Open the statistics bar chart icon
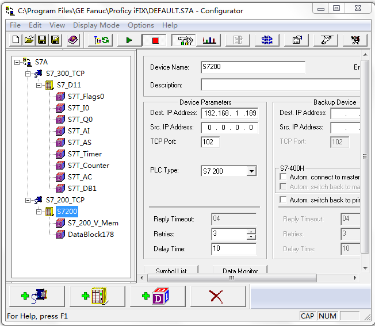 pos(209,40)
